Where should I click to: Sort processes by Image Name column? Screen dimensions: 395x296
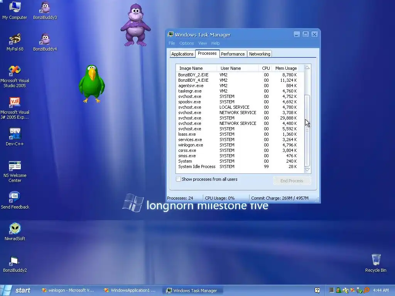coord(196,68)
